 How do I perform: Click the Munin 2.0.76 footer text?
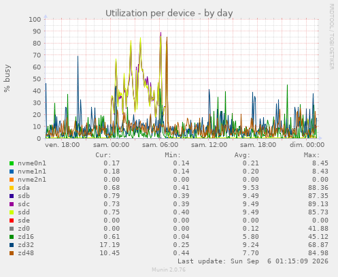169,270
